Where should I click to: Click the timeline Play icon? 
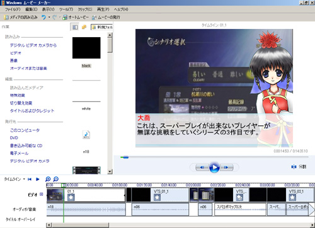coord(38,179)
